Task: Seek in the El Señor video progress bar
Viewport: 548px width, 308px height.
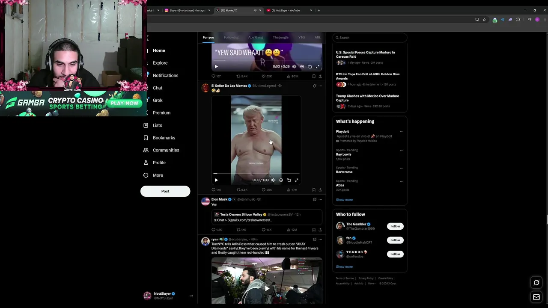Action: pyautogui.click(x=256, y=174)
